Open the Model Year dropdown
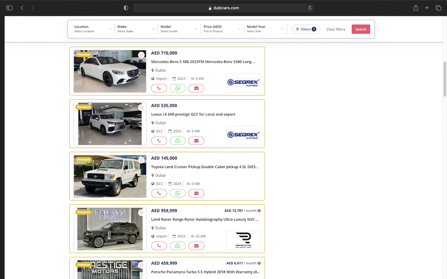Screen dimensions: 447x279 [265, 29]
